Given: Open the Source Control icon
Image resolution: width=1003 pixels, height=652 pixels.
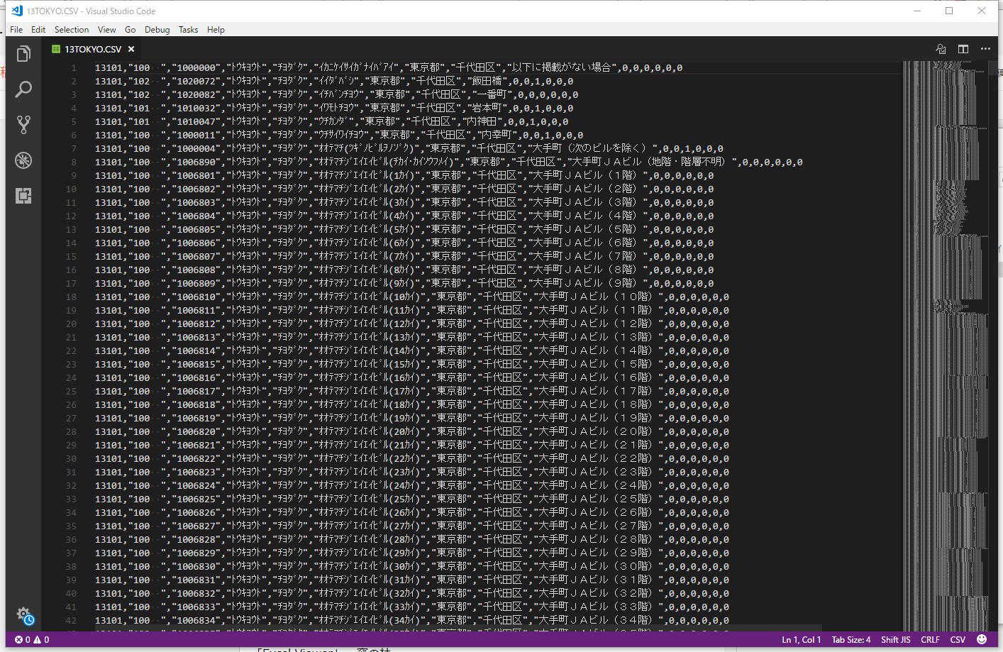Looking at the screenshot, I should point(23,126).
